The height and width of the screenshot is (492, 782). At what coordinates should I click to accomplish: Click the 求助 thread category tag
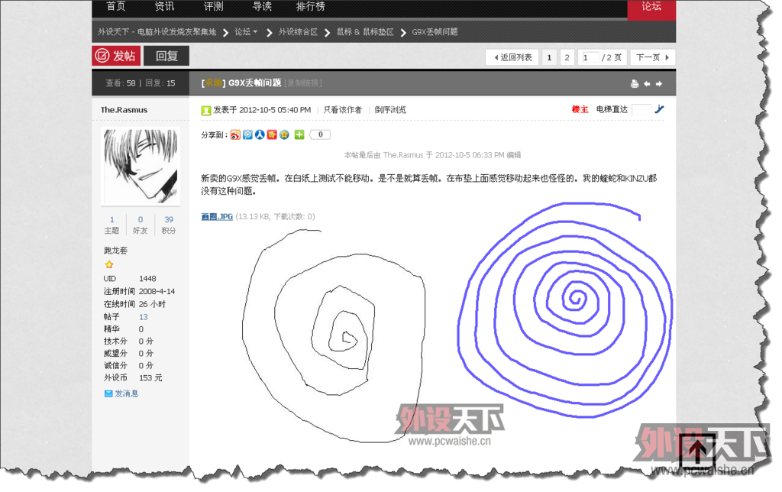pyautogui.click(x=214, y=83)
